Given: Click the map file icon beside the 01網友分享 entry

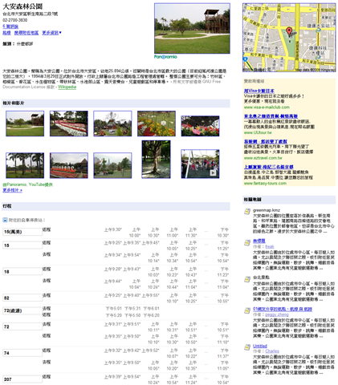Looking at the screenshot, I should click(x=247, y=310).
